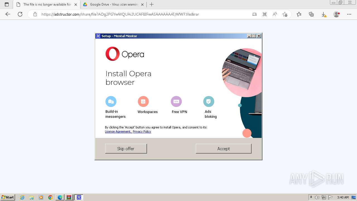Click the Skip offer button
Viewport: 357px width, 201px height.
[x=126, y=149]
